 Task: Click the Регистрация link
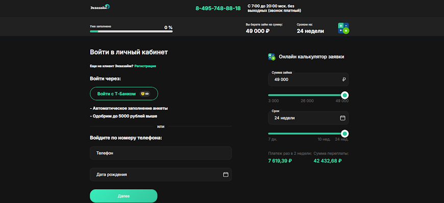[x=145, y=66]
